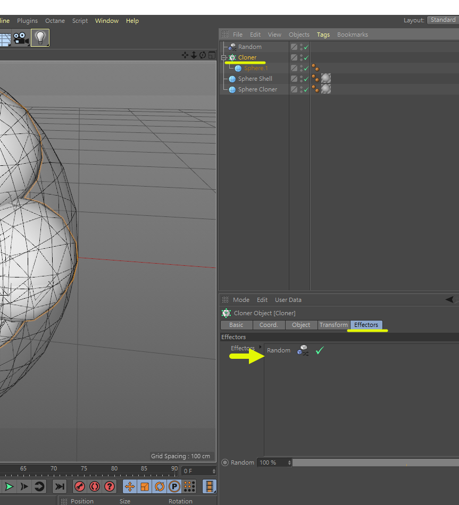The height and width of the screenshot is (505, 459).
Task: Toggle the active viewport maximize icon
Action: tap(212, 55)
